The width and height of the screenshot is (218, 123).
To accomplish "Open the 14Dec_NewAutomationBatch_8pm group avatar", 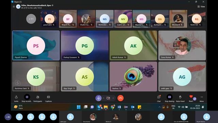I will click(x=18, y=6).
